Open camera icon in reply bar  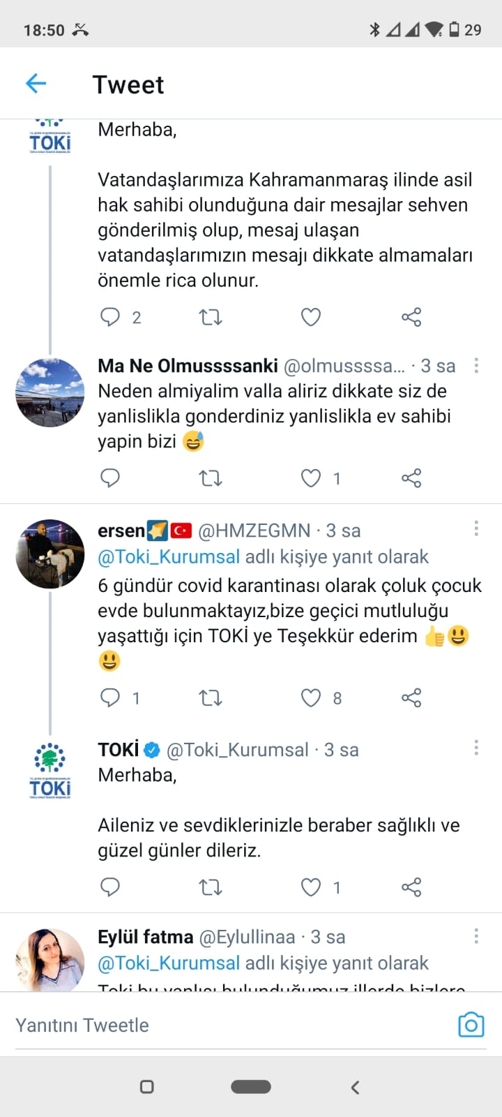tap(471, 1025)
